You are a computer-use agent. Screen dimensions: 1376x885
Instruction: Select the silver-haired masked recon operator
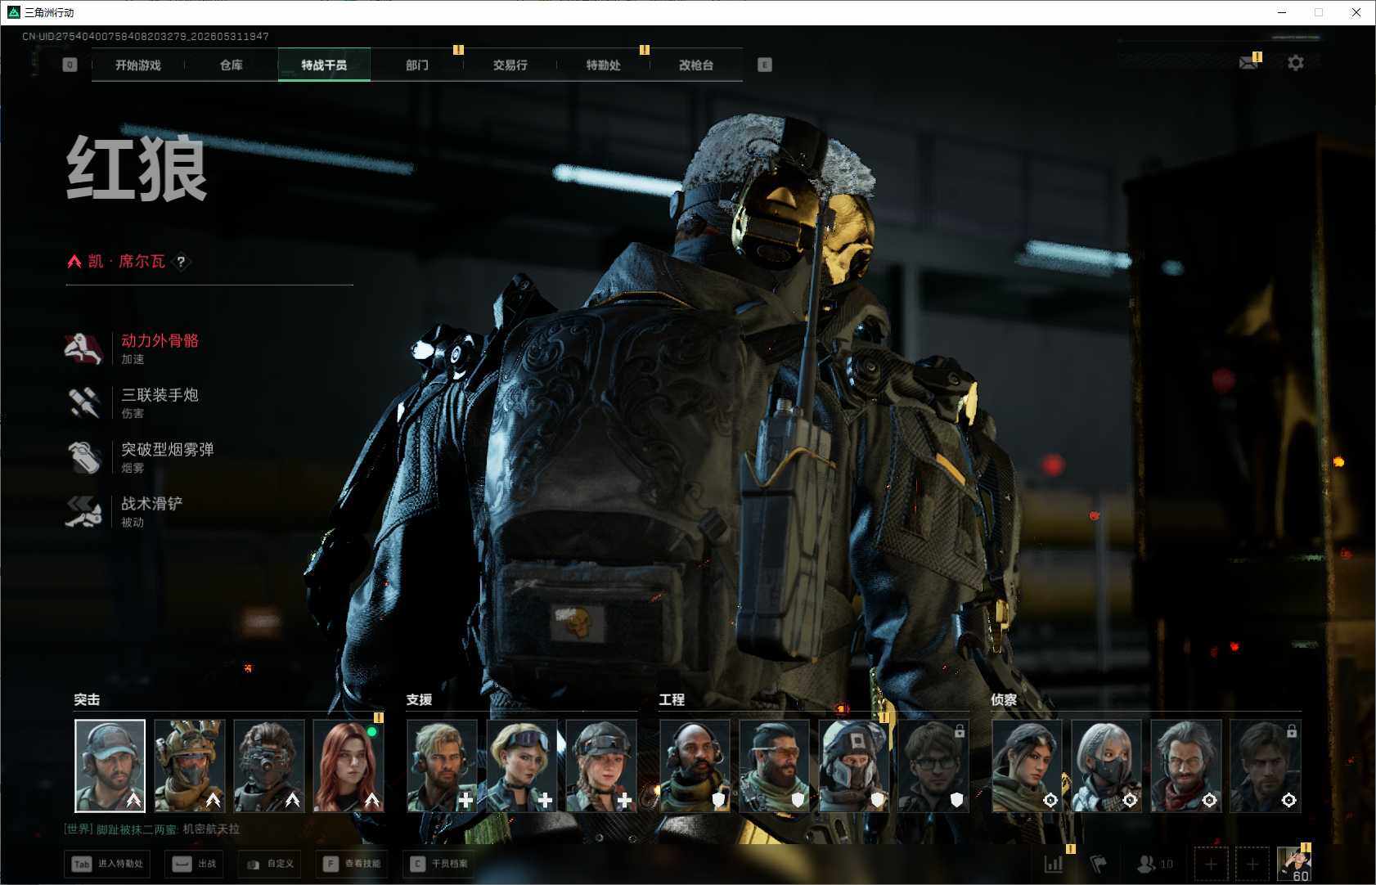pyautogui.click(x=1106, y=766)
